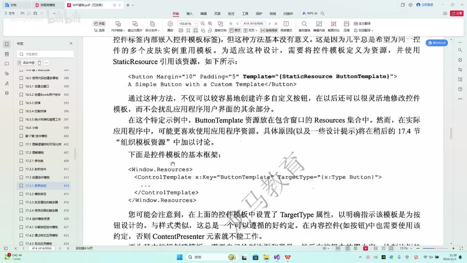Open 截图对比 screenshot compare tool
The width and height of the screenshot is (467, 263).
(333, 27)
